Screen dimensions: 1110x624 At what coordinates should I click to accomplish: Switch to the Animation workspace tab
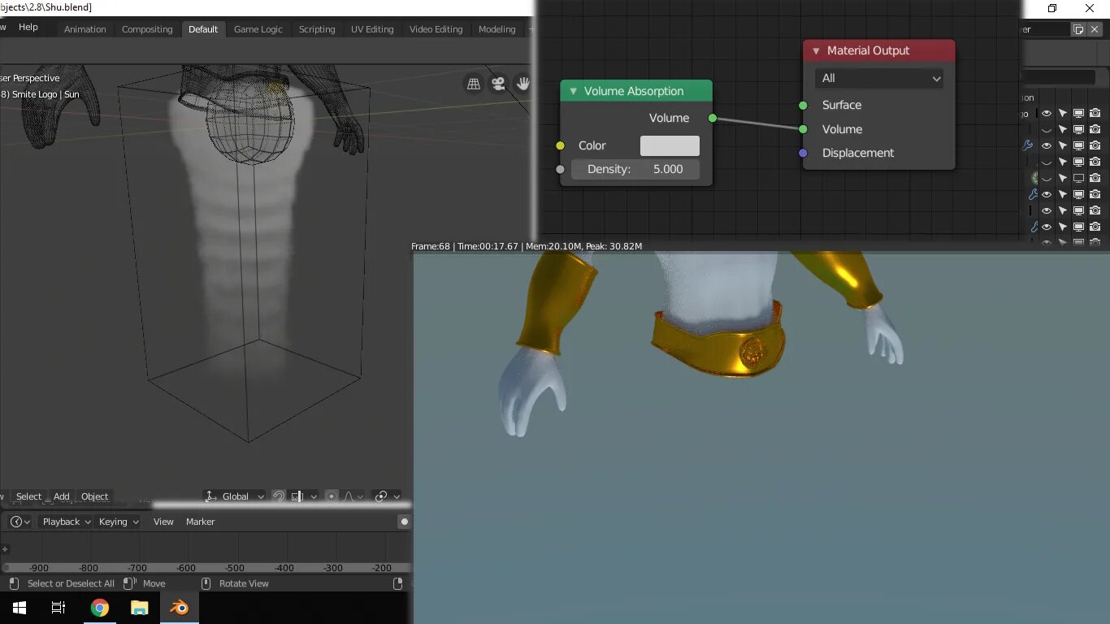85,29
